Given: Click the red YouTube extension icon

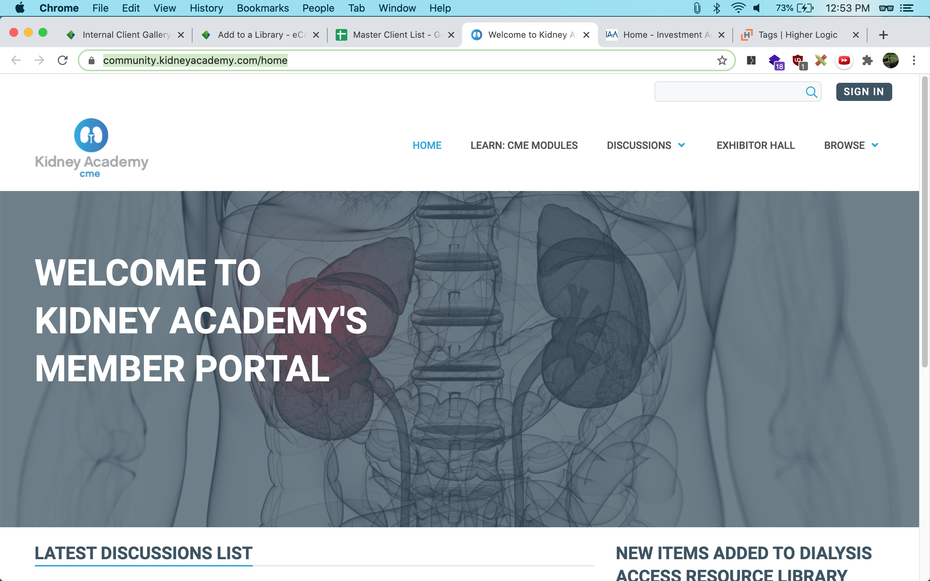Looking at the screenshot, I should 844,60.
